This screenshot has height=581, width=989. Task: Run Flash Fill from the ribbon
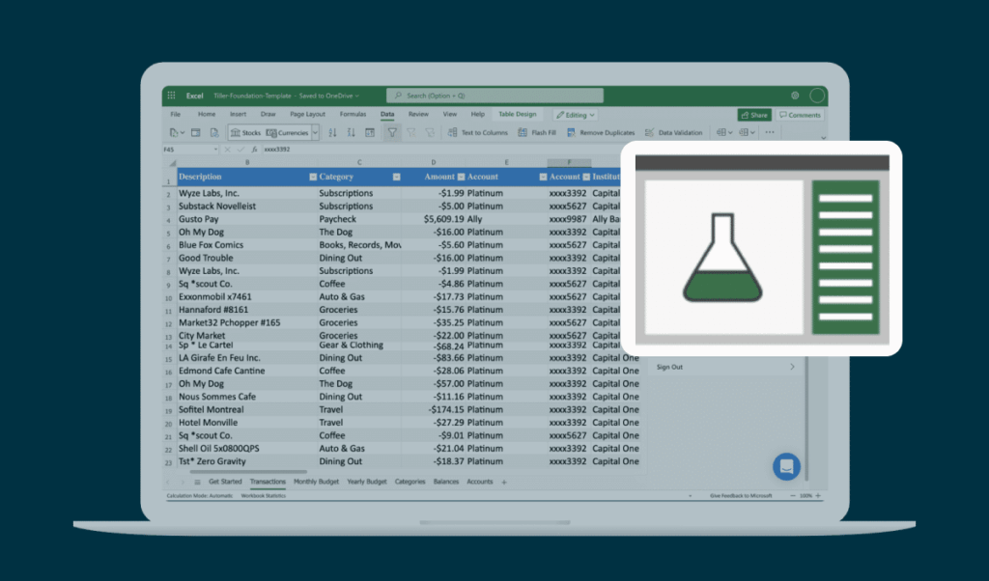coord(536,132)
